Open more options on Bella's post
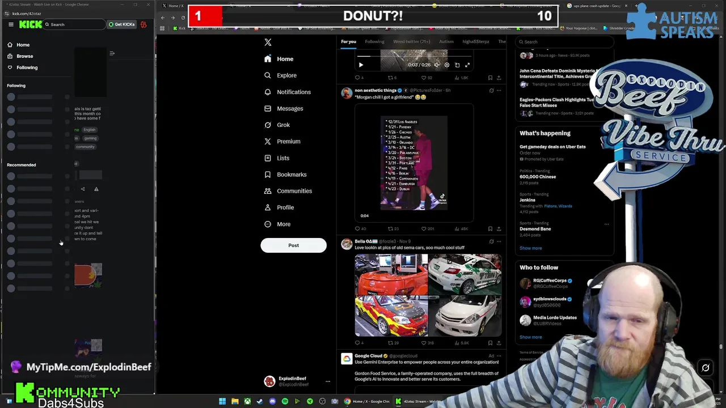Screen dimensions: 726x408 (x=499, y=241)
